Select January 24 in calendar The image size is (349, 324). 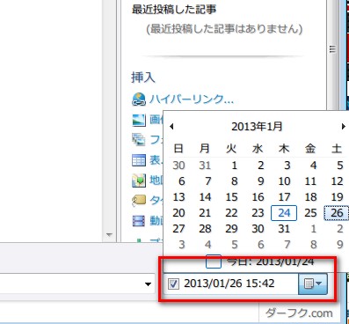[x=284, y=213]
